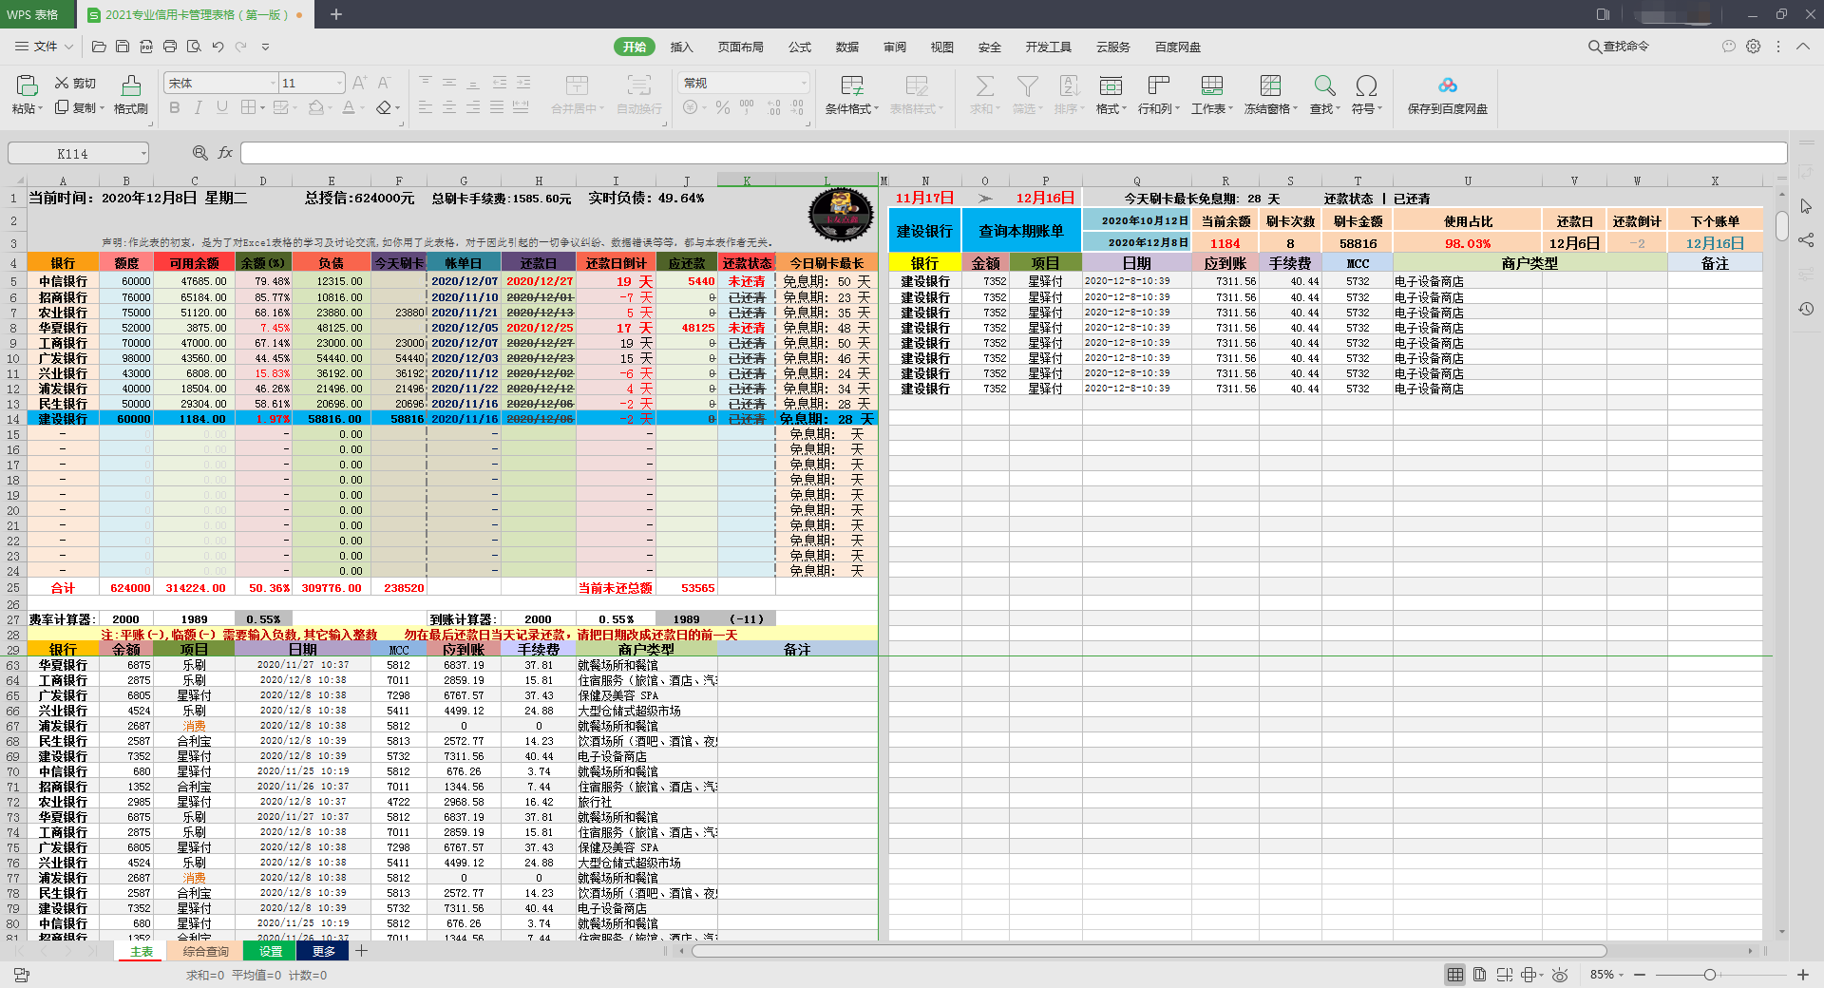
Task: Click the feedback chat bubble icon
Action: 1728,47
